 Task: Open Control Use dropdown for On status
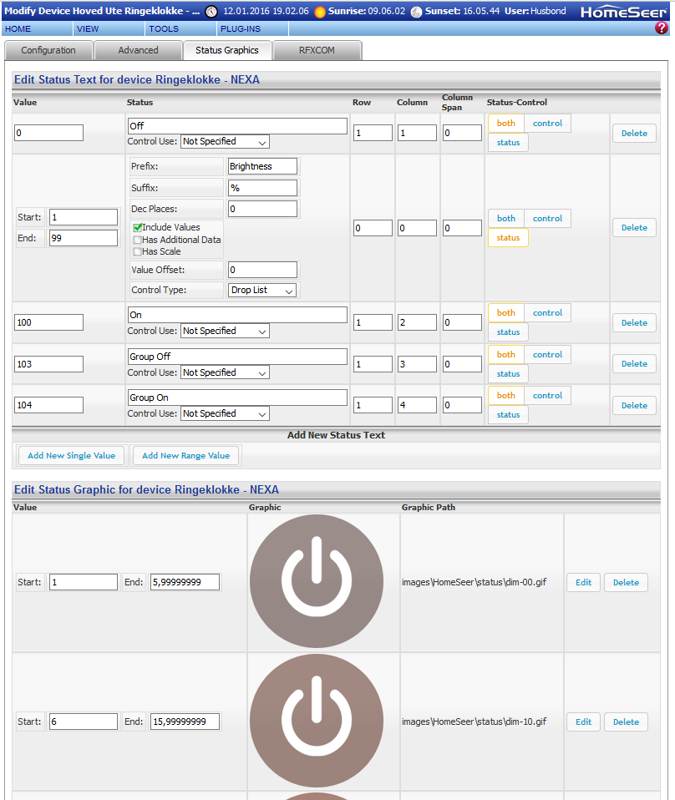tap(226, 332)
